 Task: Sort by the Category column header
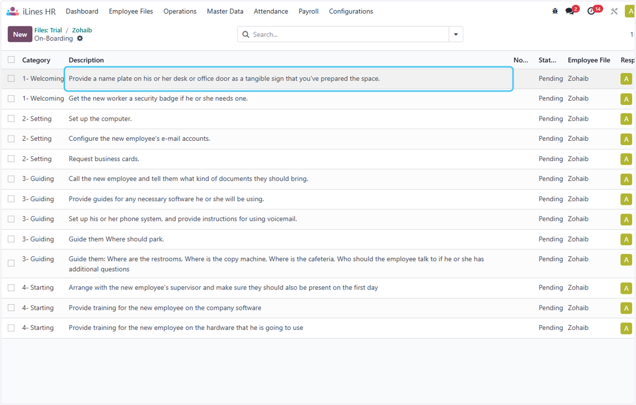[36, 60]
